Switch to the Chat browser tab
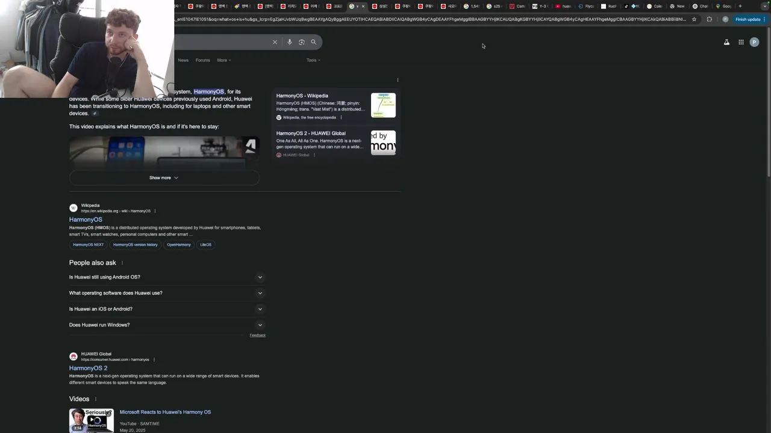 click(700, 6)
